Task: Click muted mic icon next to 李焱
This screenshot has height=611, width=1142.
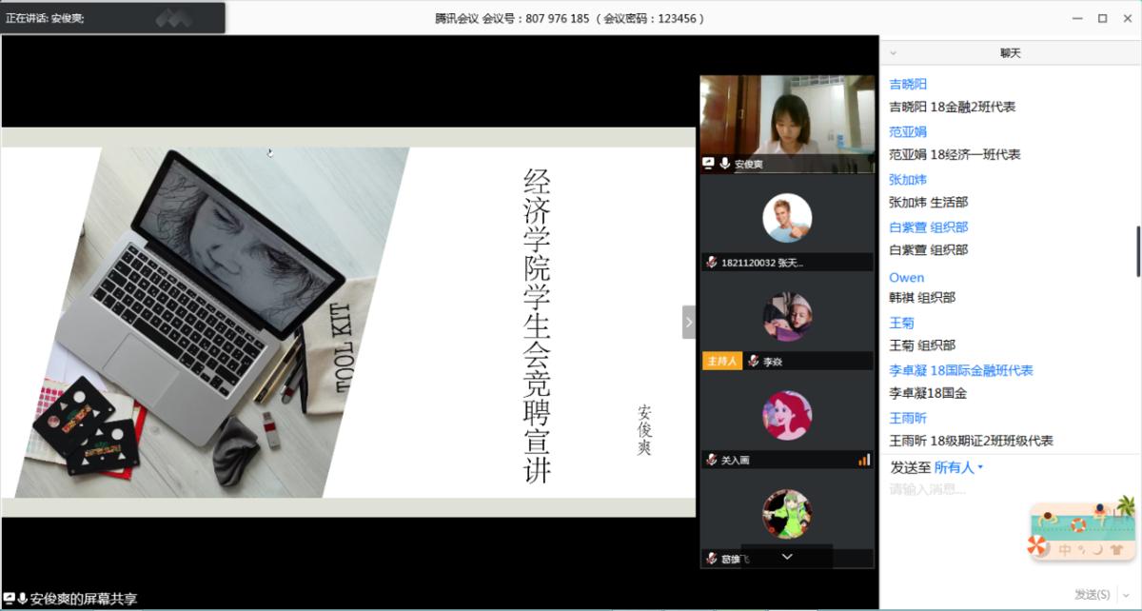Action: (754, 362)
